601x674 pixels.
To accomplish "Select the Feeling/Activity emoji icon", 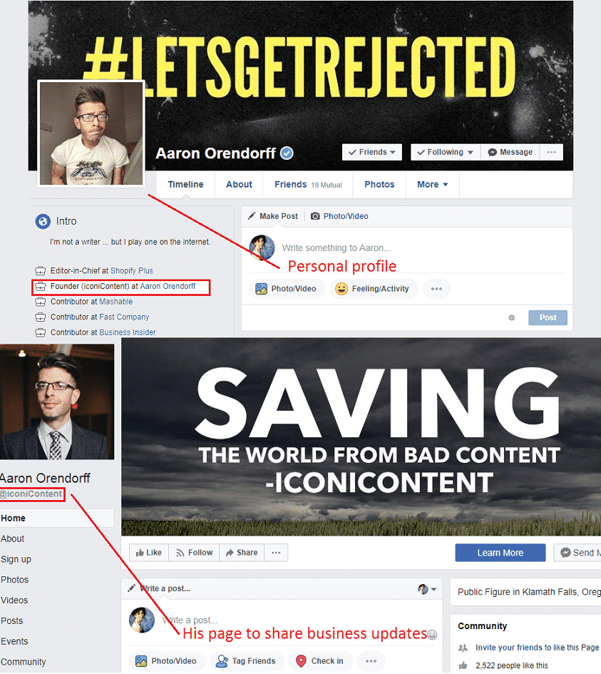I will pyautogui.click(x=341, y=289).
